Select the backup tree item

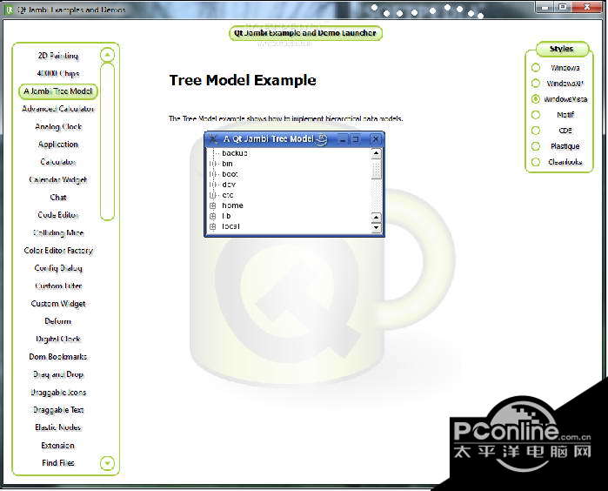tap(235, 153)
